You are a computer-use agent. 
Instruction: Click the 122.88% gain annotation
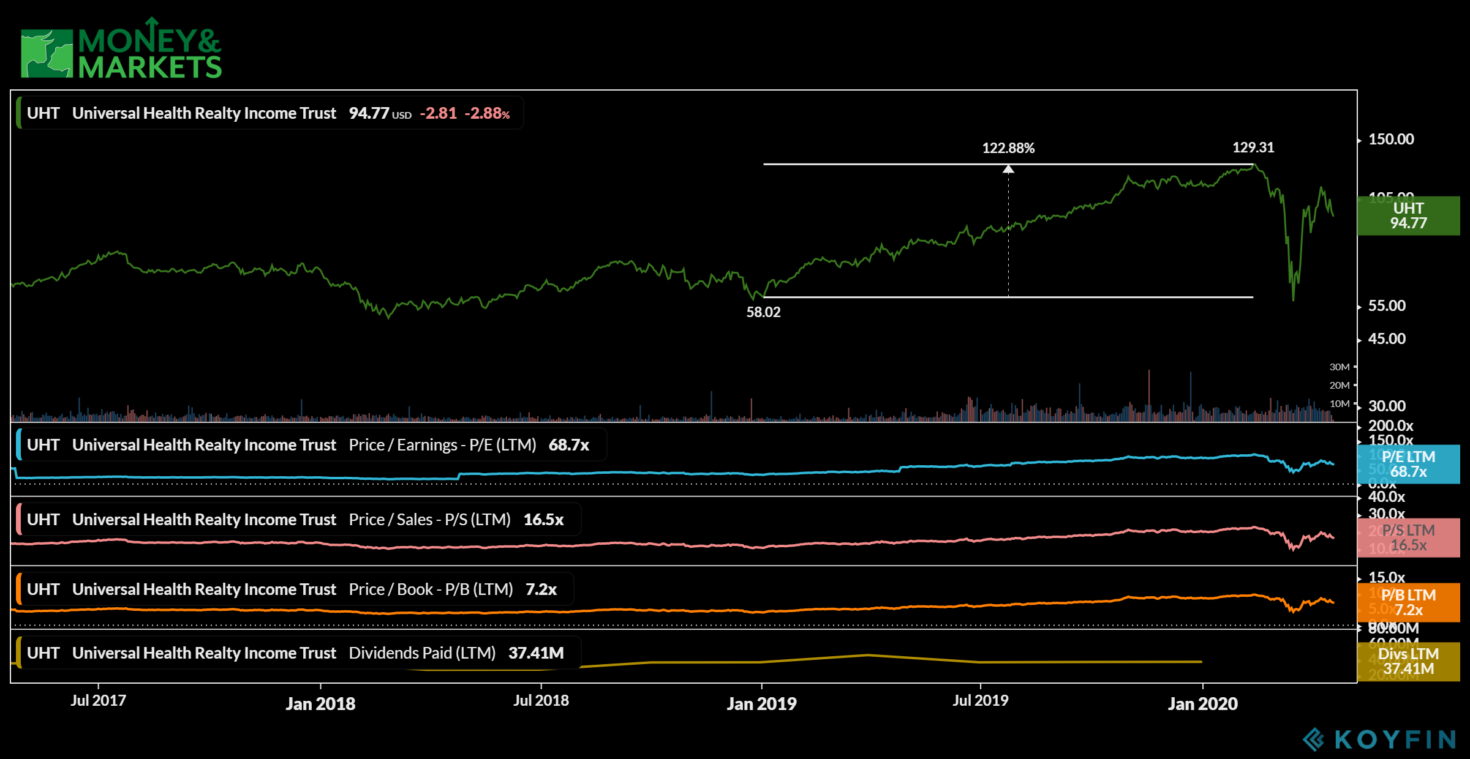coord(1008,148)
